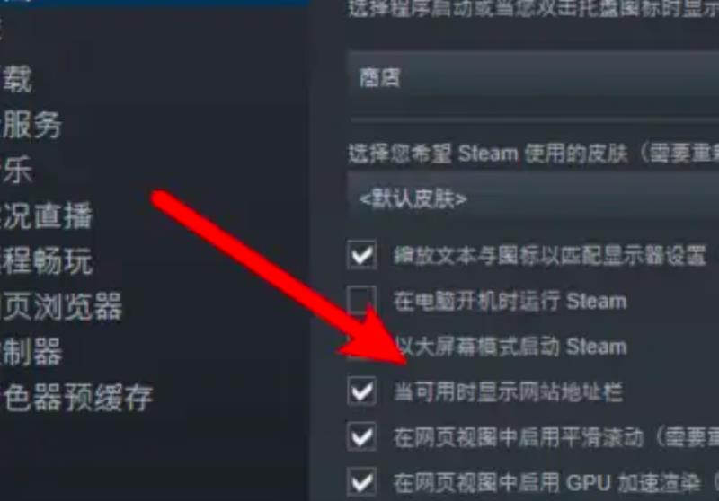
Task: Expand the <默认皮肤> skin dropdown
Action: point(533,198)
